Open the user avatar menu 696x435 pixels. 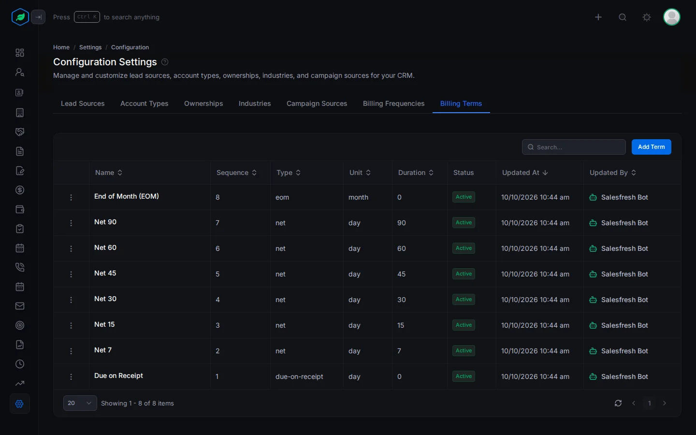coord(672,17)
